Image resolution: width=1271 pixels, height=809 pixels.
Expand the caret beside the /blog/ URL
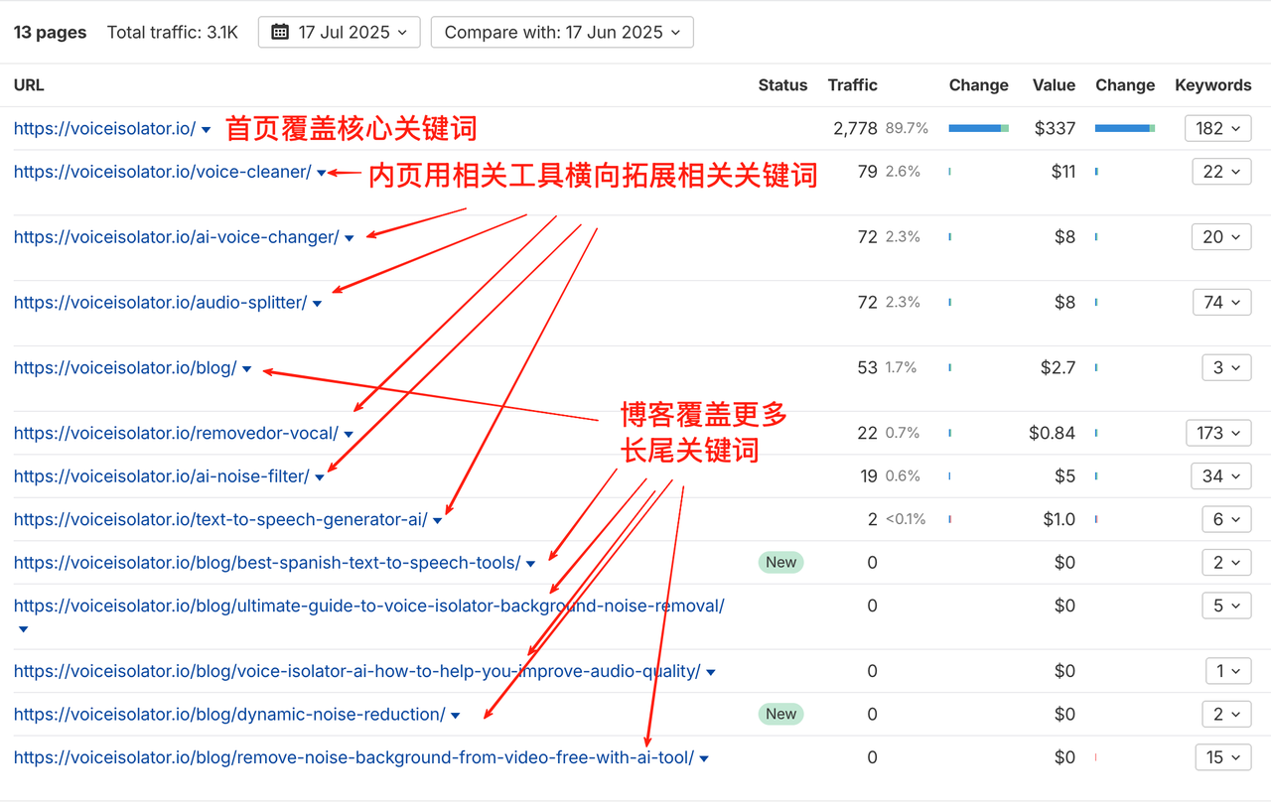click(246, 369)
